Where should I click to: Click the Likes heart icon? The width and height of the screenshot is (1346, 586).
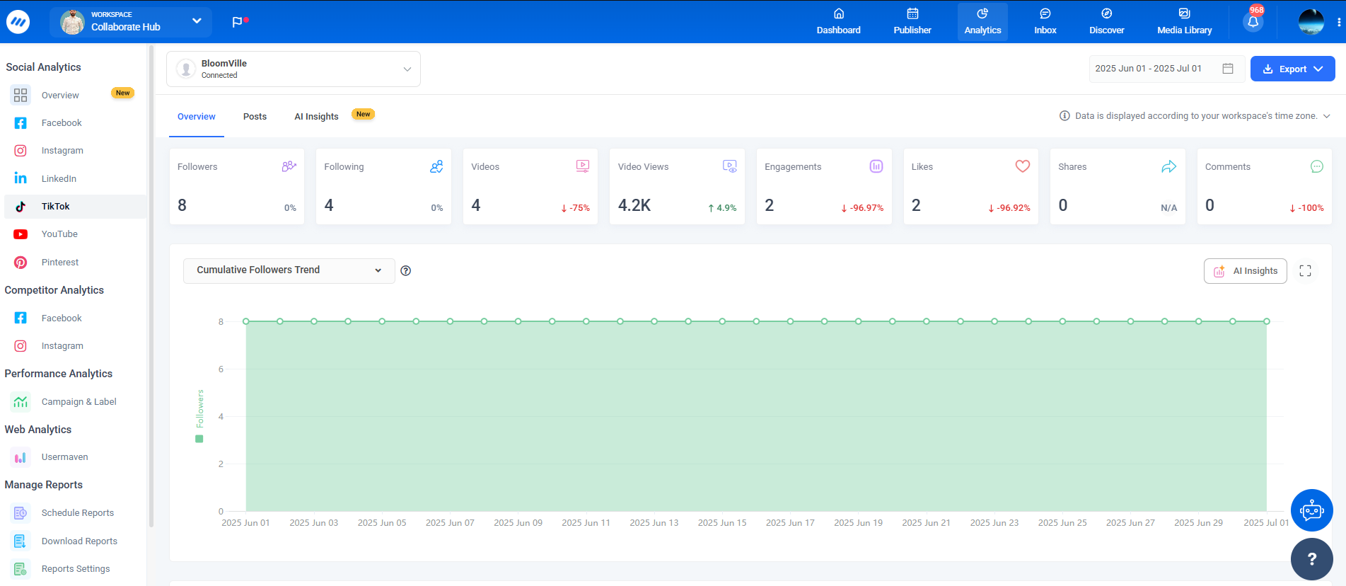click(x=1023, y=166)
